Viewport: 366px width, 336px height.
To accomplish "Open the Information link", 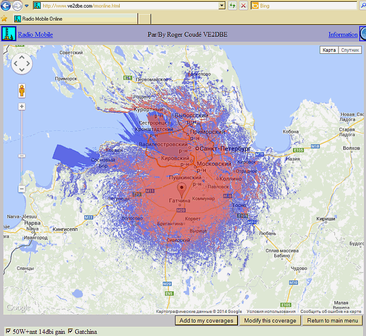I will tap(343, 35).
